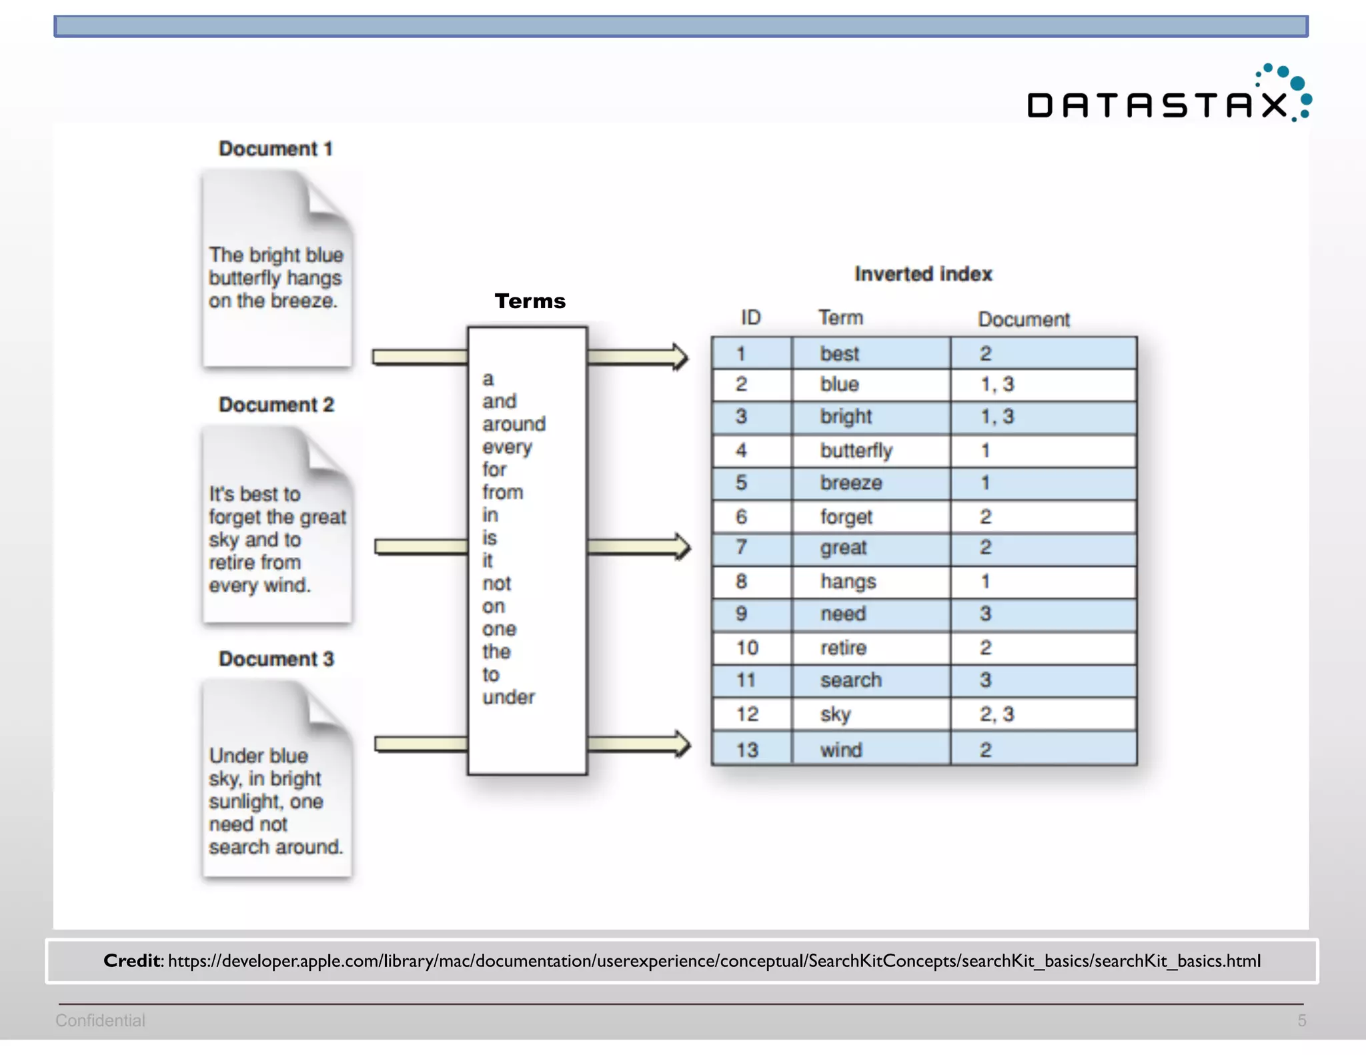Click the 'Terms' heading above the stopword box

pyautogui.click(x=530, y=301)
